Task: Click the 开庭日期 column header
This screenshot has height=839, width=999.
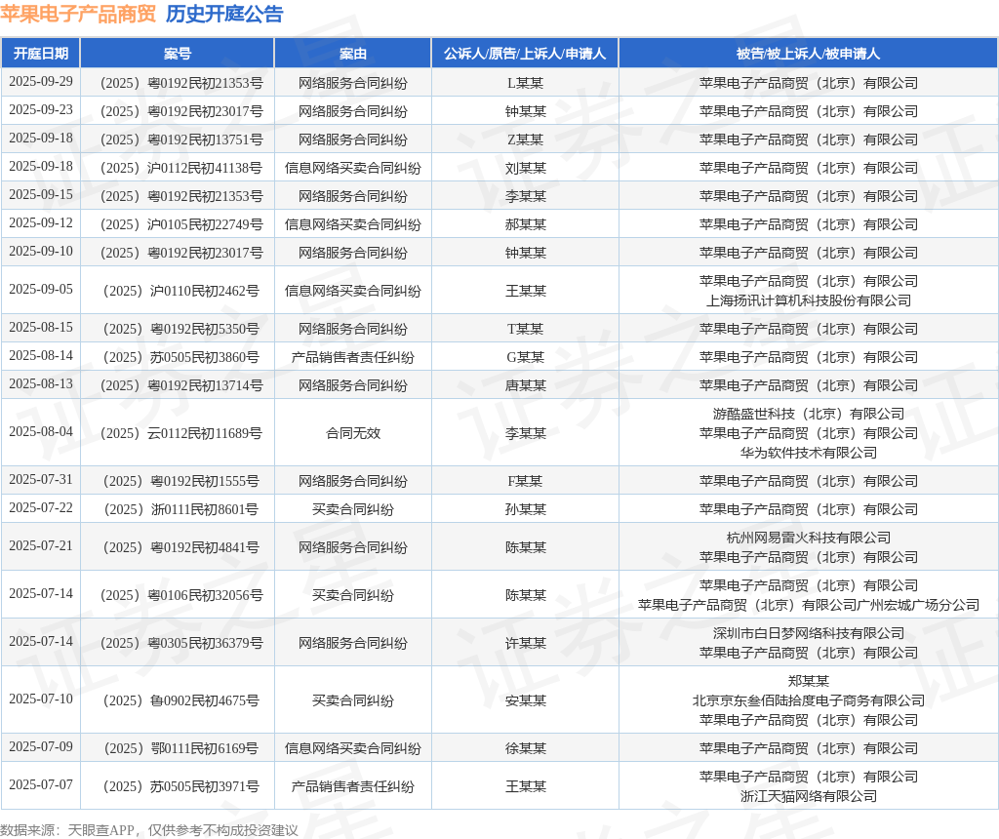Action: click(x=41, y=54)
